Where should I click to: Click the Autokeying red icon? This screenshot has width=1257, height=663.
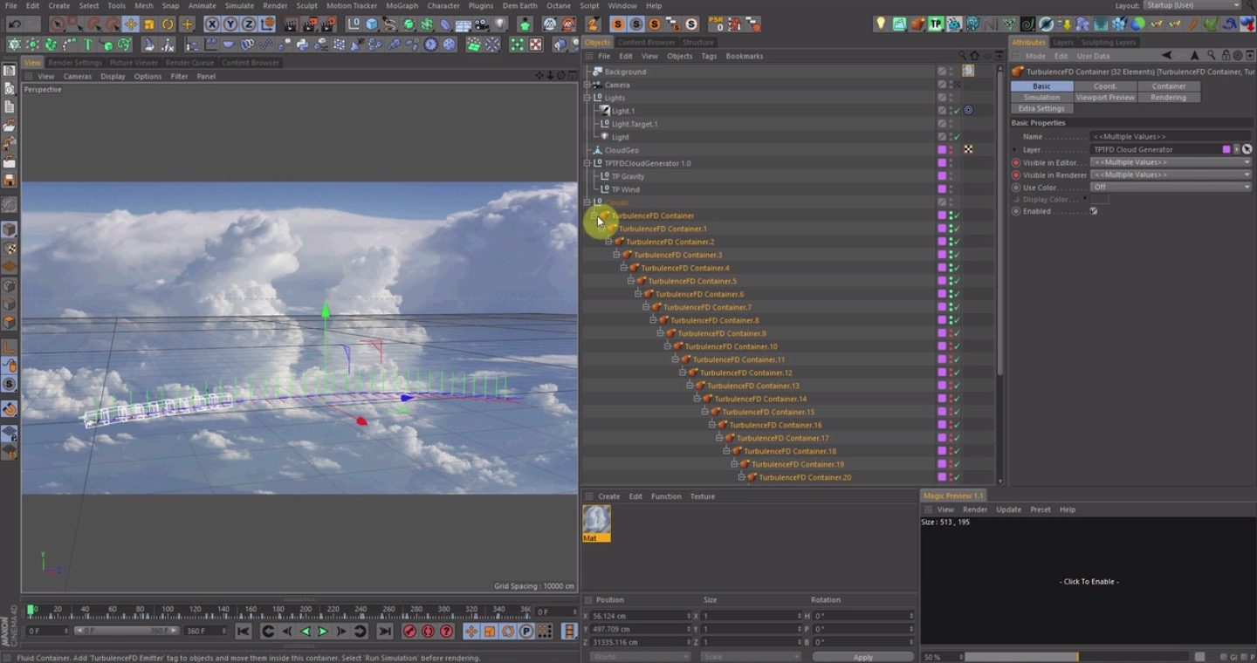click(x=428, y=632)
